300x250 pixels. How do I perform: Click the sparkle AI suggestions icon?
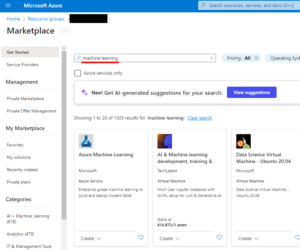pos(84,92)
